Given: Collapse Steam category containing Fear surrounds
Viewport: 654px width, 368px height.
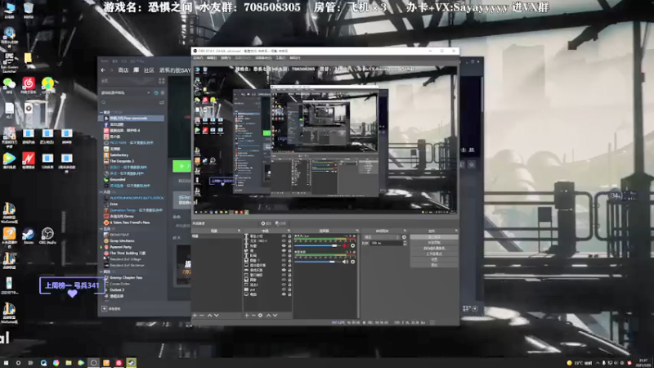Looking at the screenshot, I should tap(101, 113).
